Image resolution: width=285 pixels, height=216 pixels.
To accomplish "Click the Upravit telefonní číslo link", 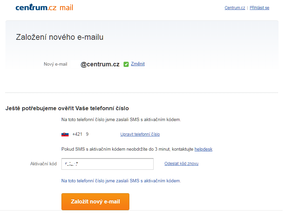I will coord(140,134).
